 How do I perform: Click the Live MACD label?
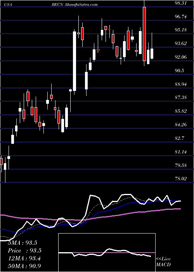coord(163,262)
